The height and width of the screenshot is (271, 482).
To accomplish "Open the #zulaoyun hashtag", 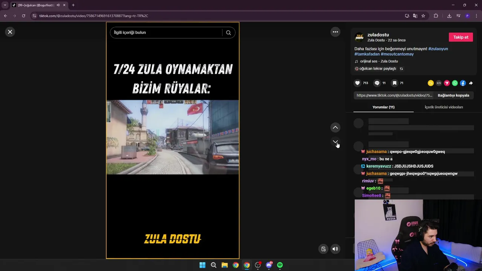I will [438, 49].
